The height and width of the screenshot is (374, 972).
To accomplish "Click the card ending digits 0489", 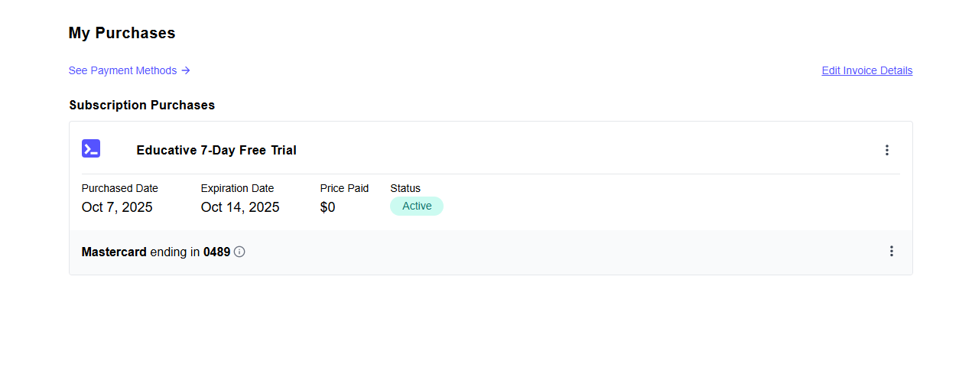I will pyautogui.click(x=216, y=252).
